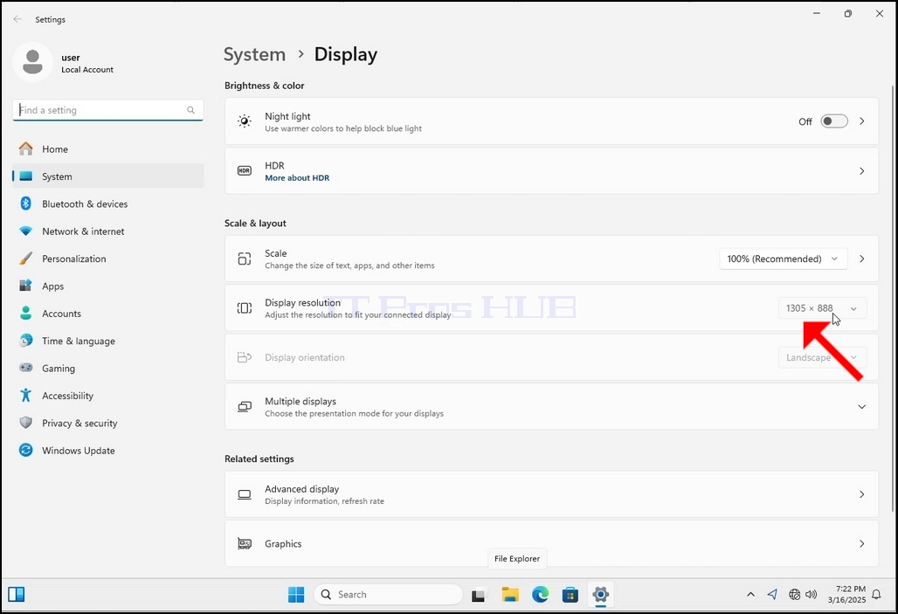Screen dimensions: 898x614
Task: Open Network & internet section
Action: tap(107, 231)
